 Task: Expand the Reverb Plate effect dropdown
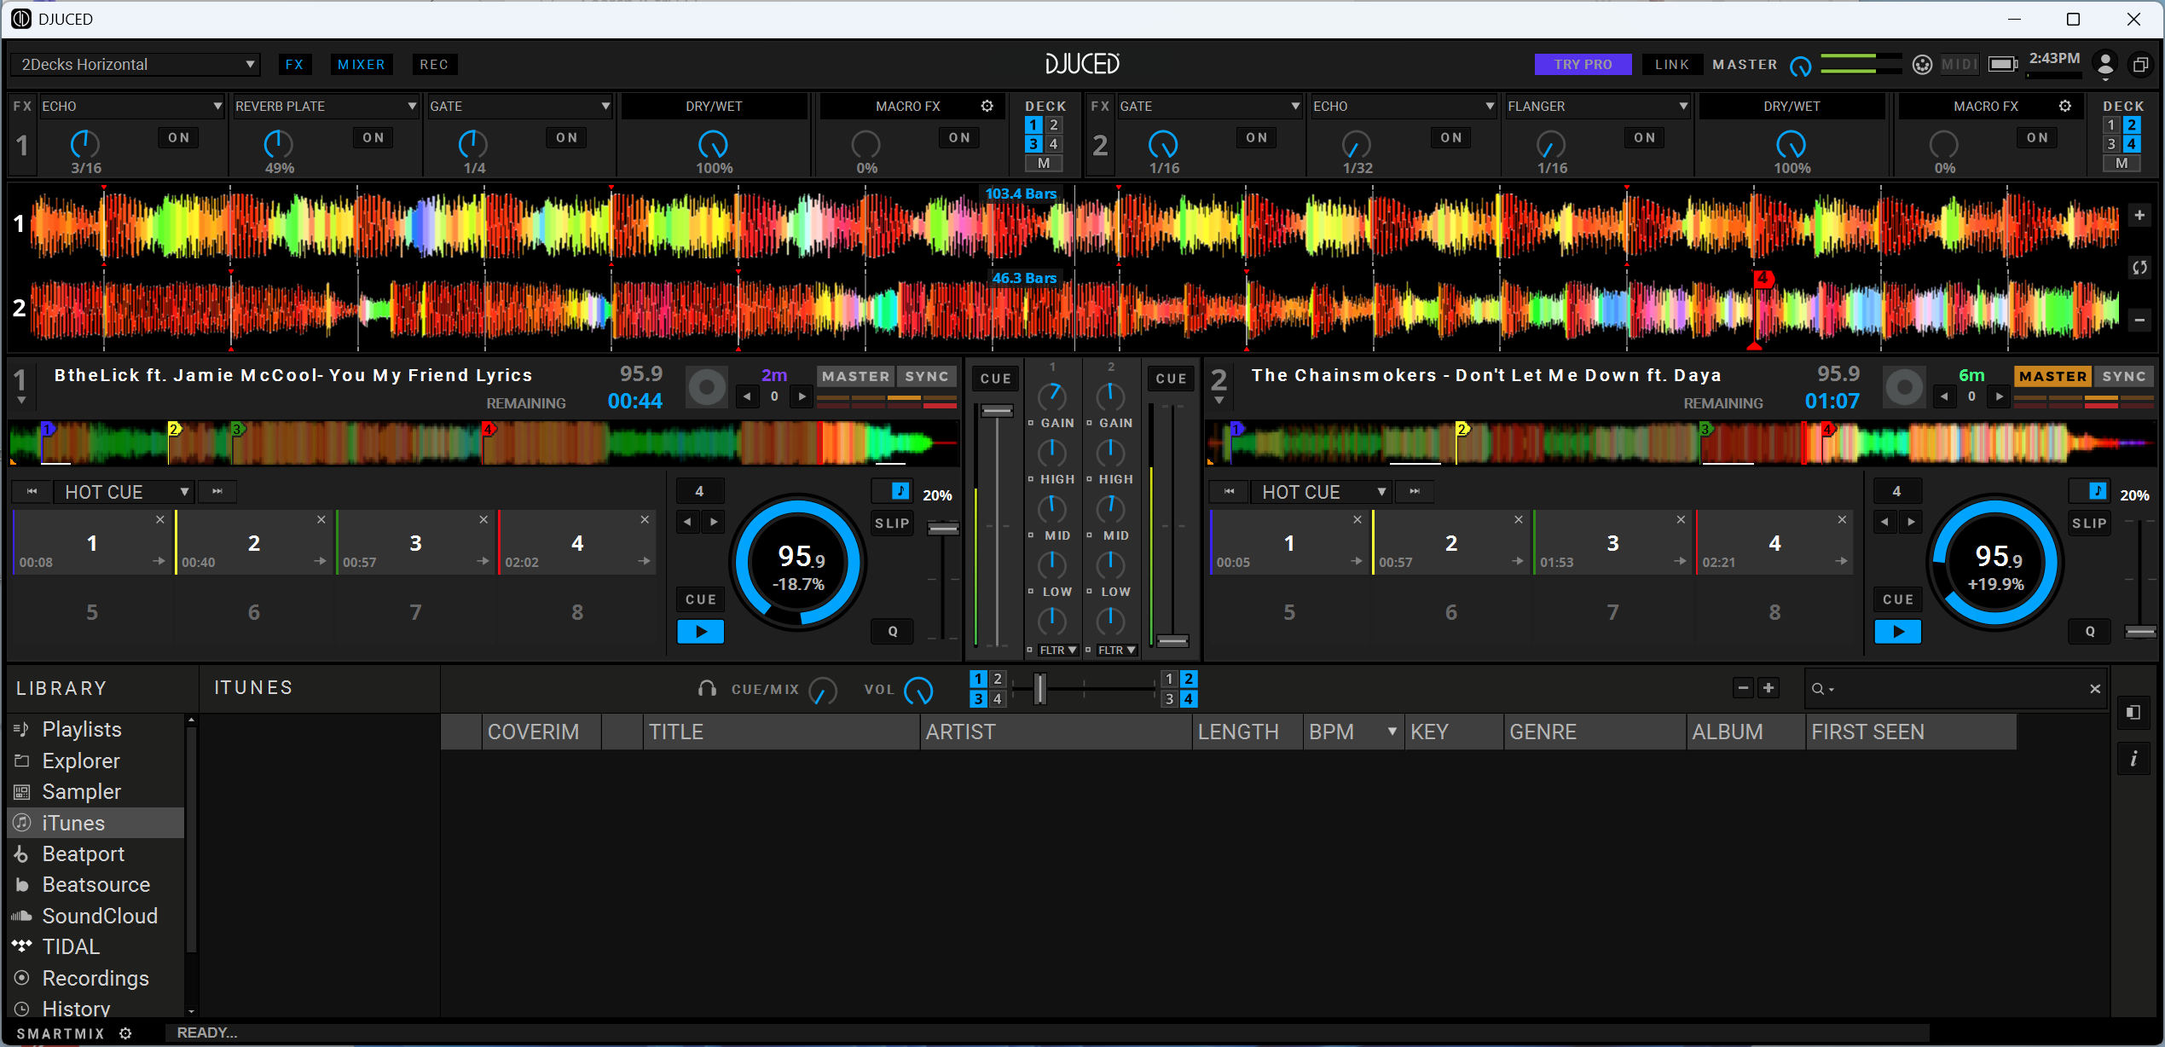[x=412, y=106]
